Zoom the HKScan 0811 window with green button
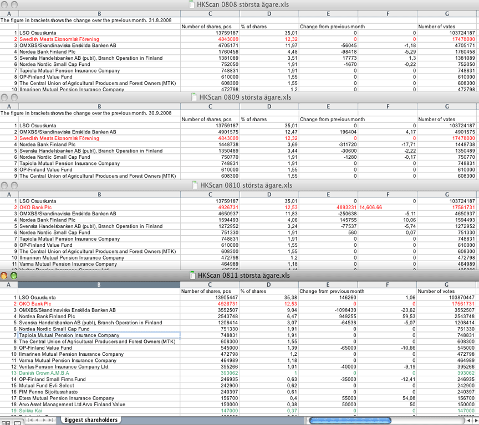This screenshot has height=425, width=479. [14, 276]
